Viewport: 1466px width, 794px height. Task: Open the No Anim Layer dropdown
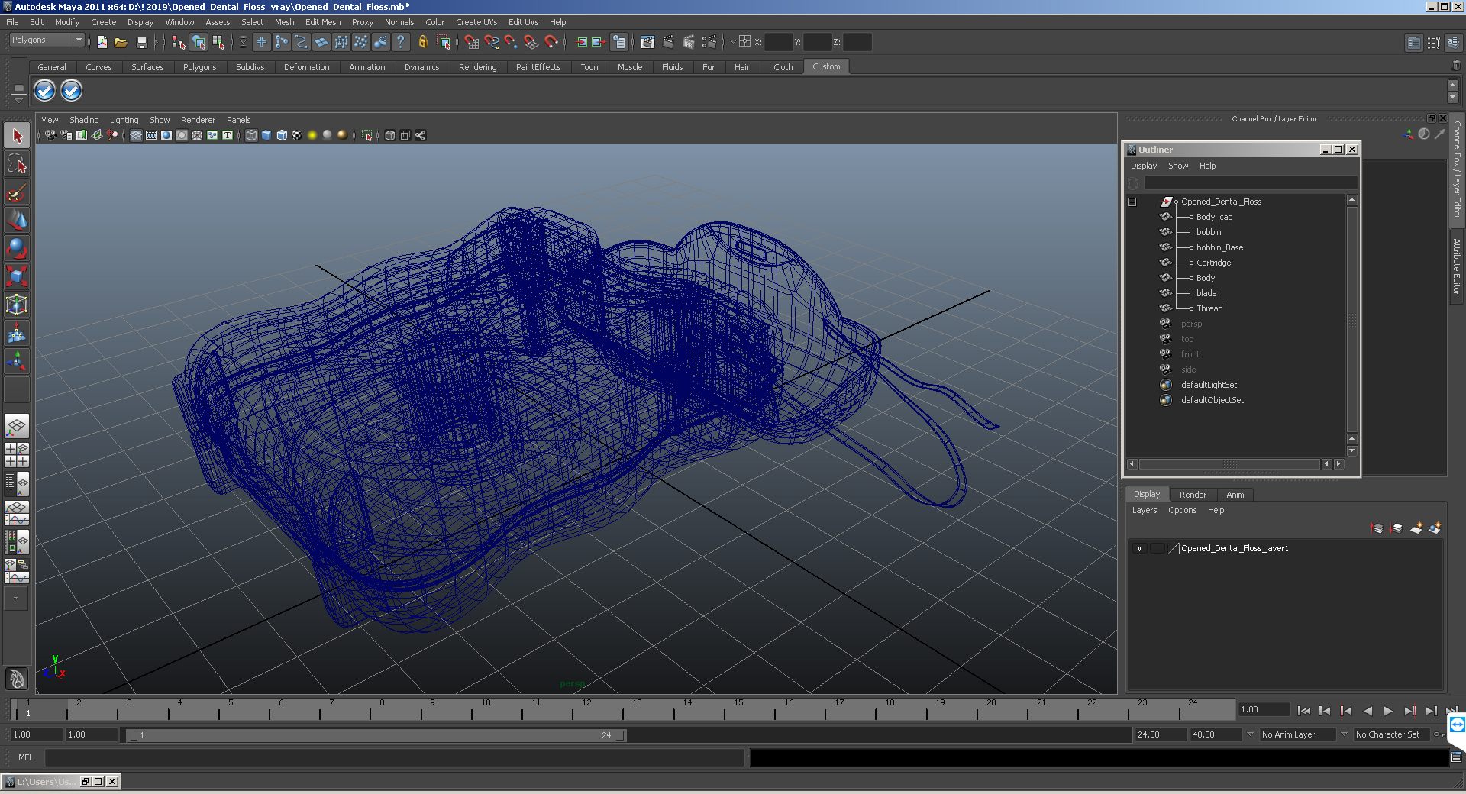tap(1298, 734)
